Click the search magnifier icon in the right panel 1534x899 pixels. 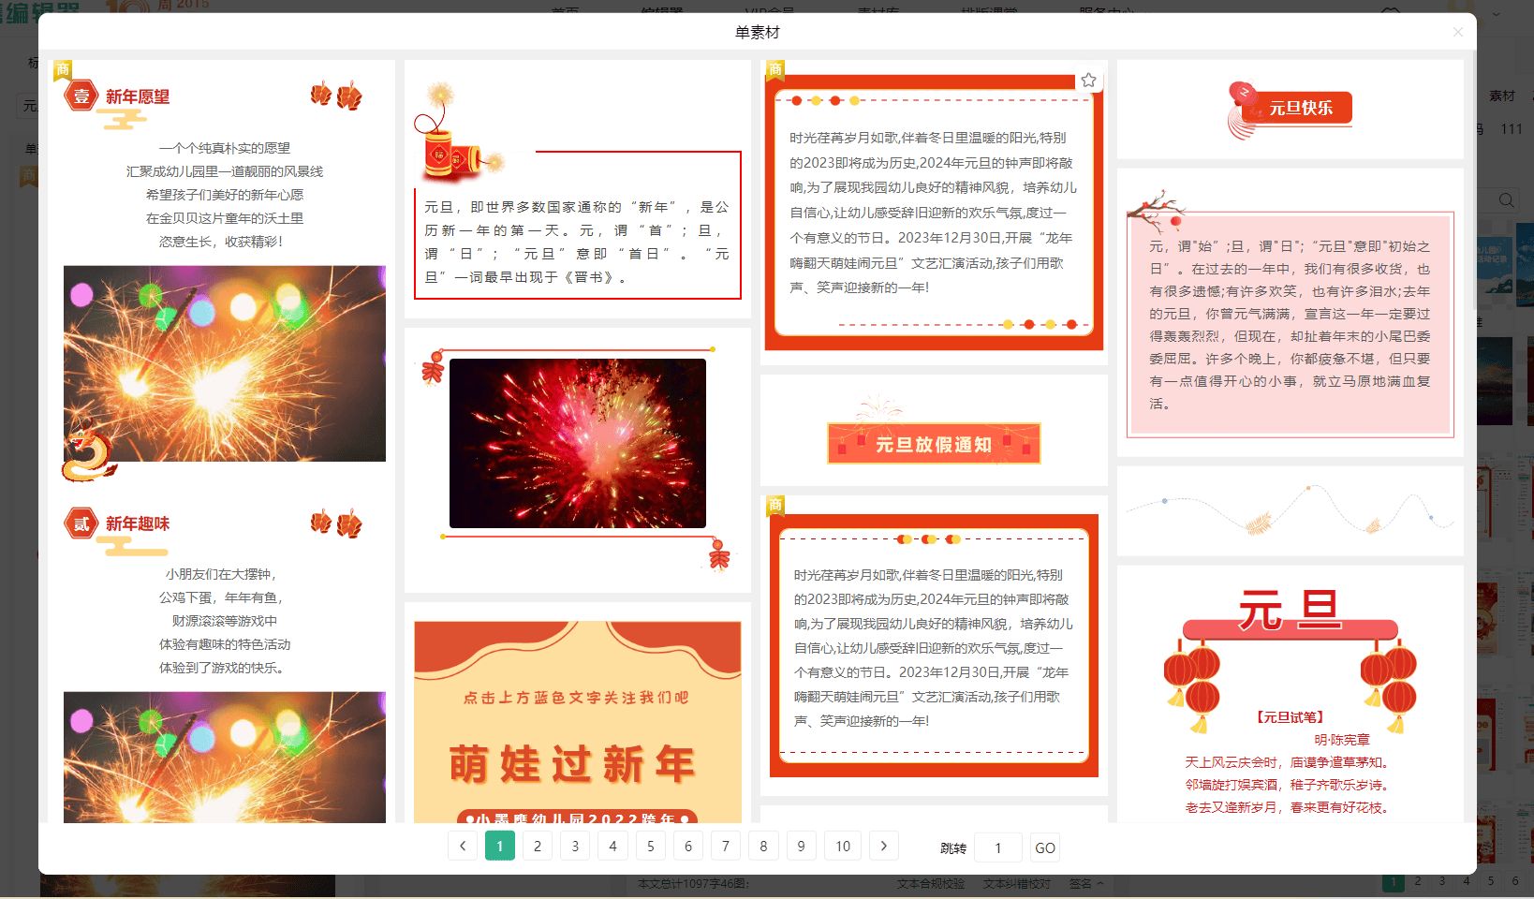point(1506,200)
